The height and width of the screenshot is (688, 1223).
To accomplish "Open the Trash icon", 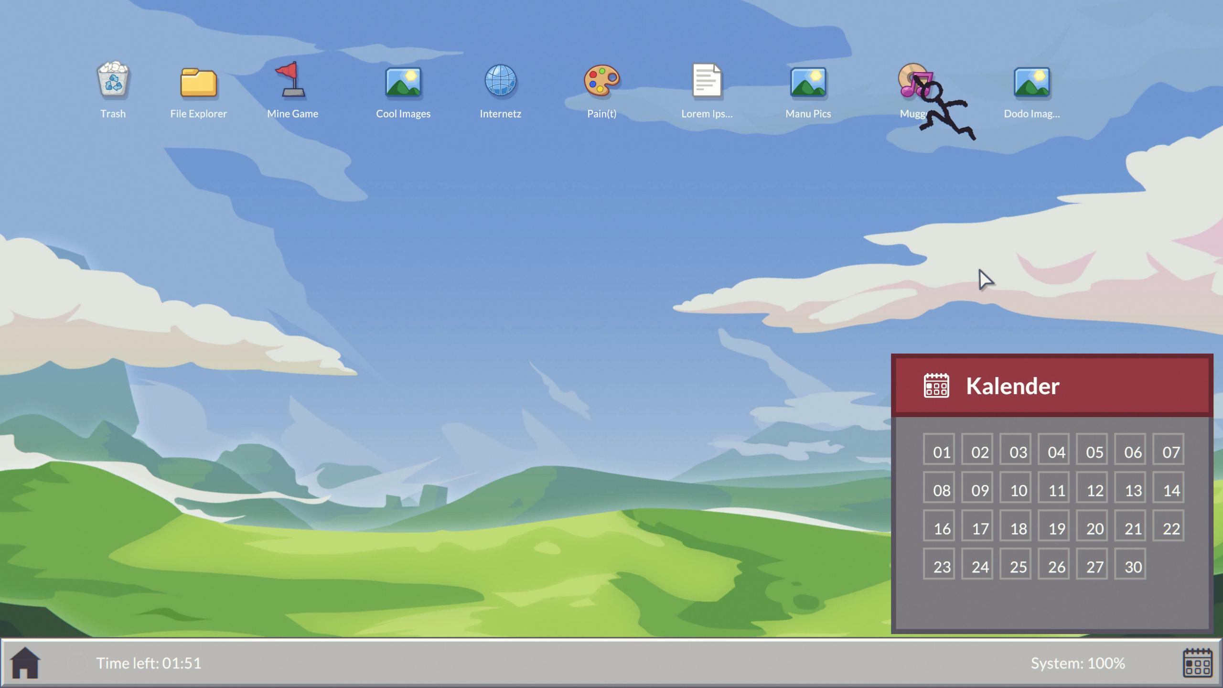I will click(x=113, y=81).
